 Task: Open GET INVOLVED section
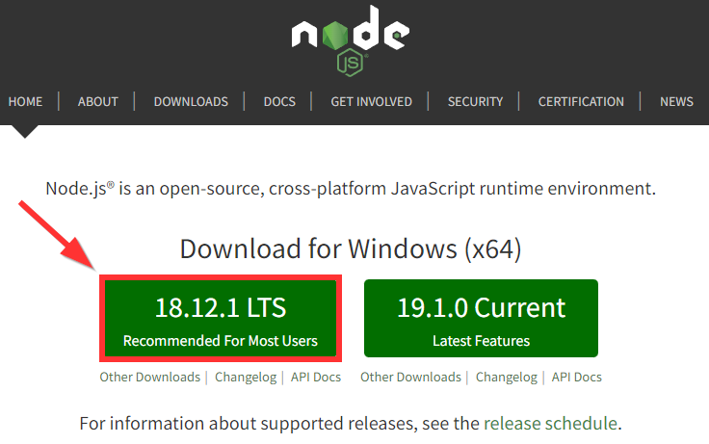tap(371, 102)
